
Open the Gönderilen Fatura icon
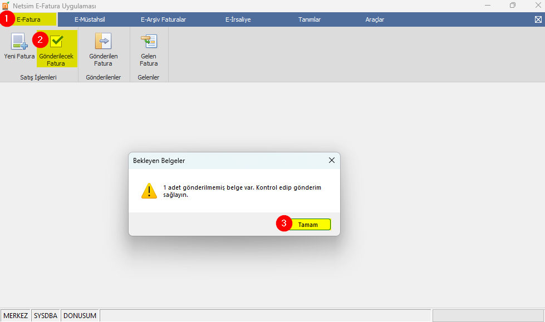coord(103,42)
